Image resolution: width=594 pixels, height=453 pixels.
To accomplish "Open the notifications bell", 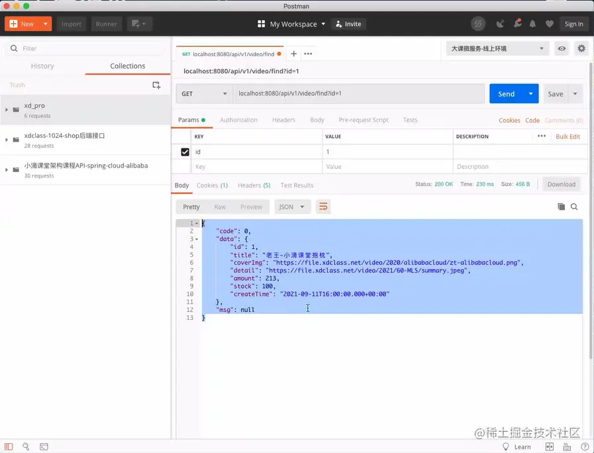I will 532,24.
